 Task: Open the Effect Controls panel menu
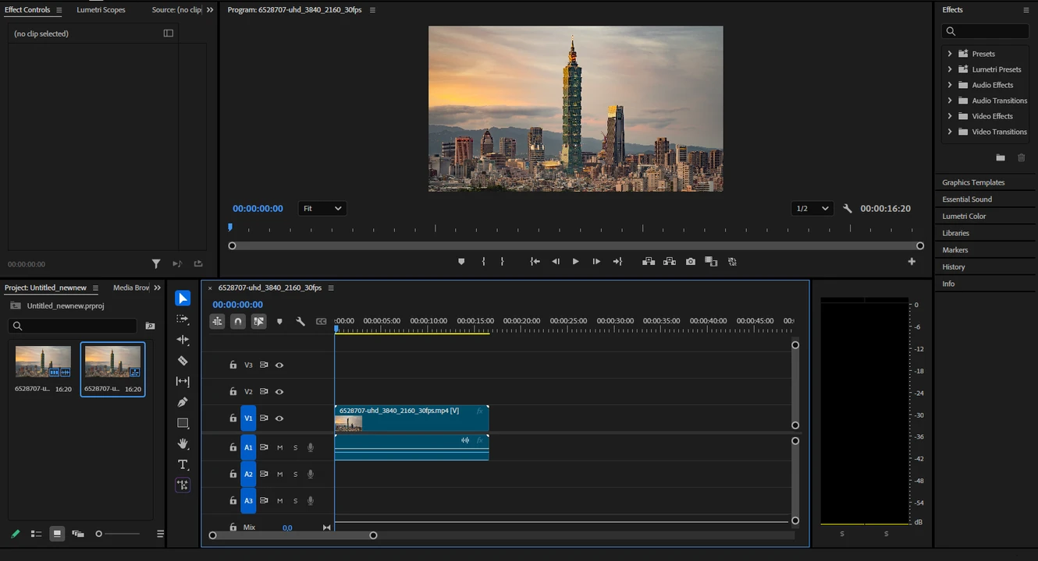[x=59, y=10]
